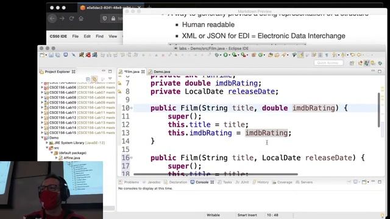
Task: Click the Save icon in Eclipse toolbar
Action: tap(51, 55)
